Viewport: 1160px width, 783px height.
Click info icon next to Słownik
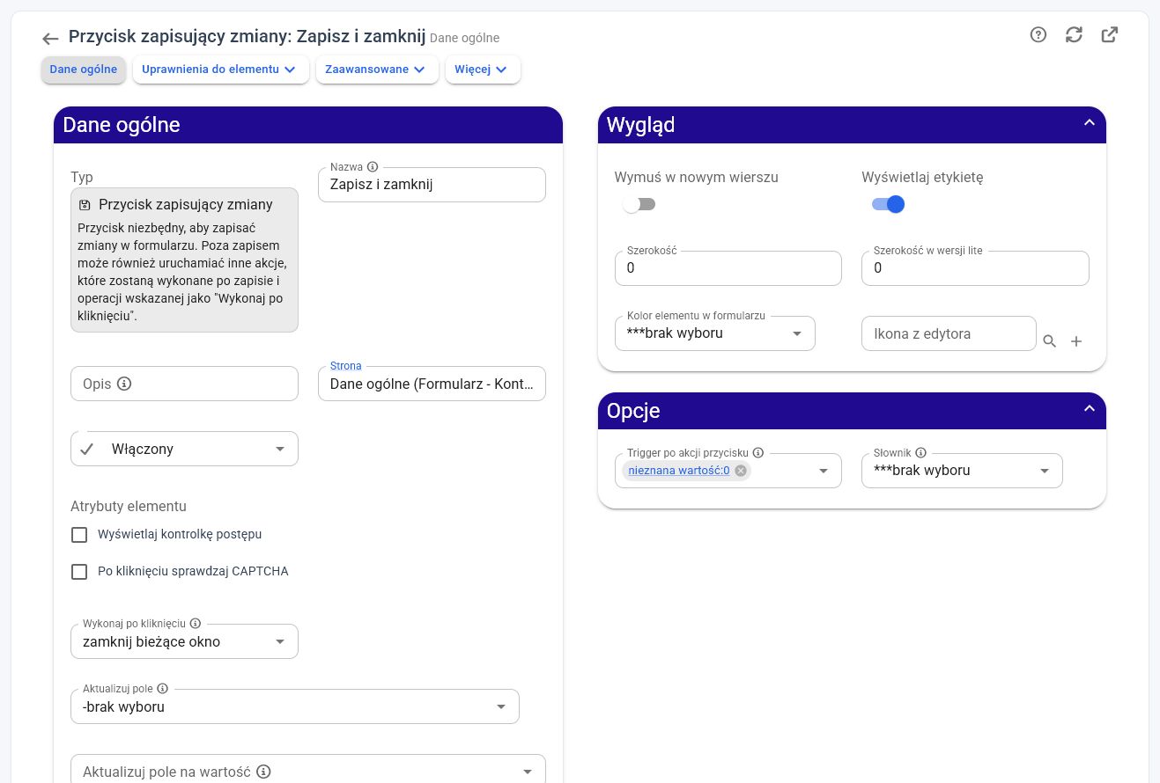[x=921, y=453]
